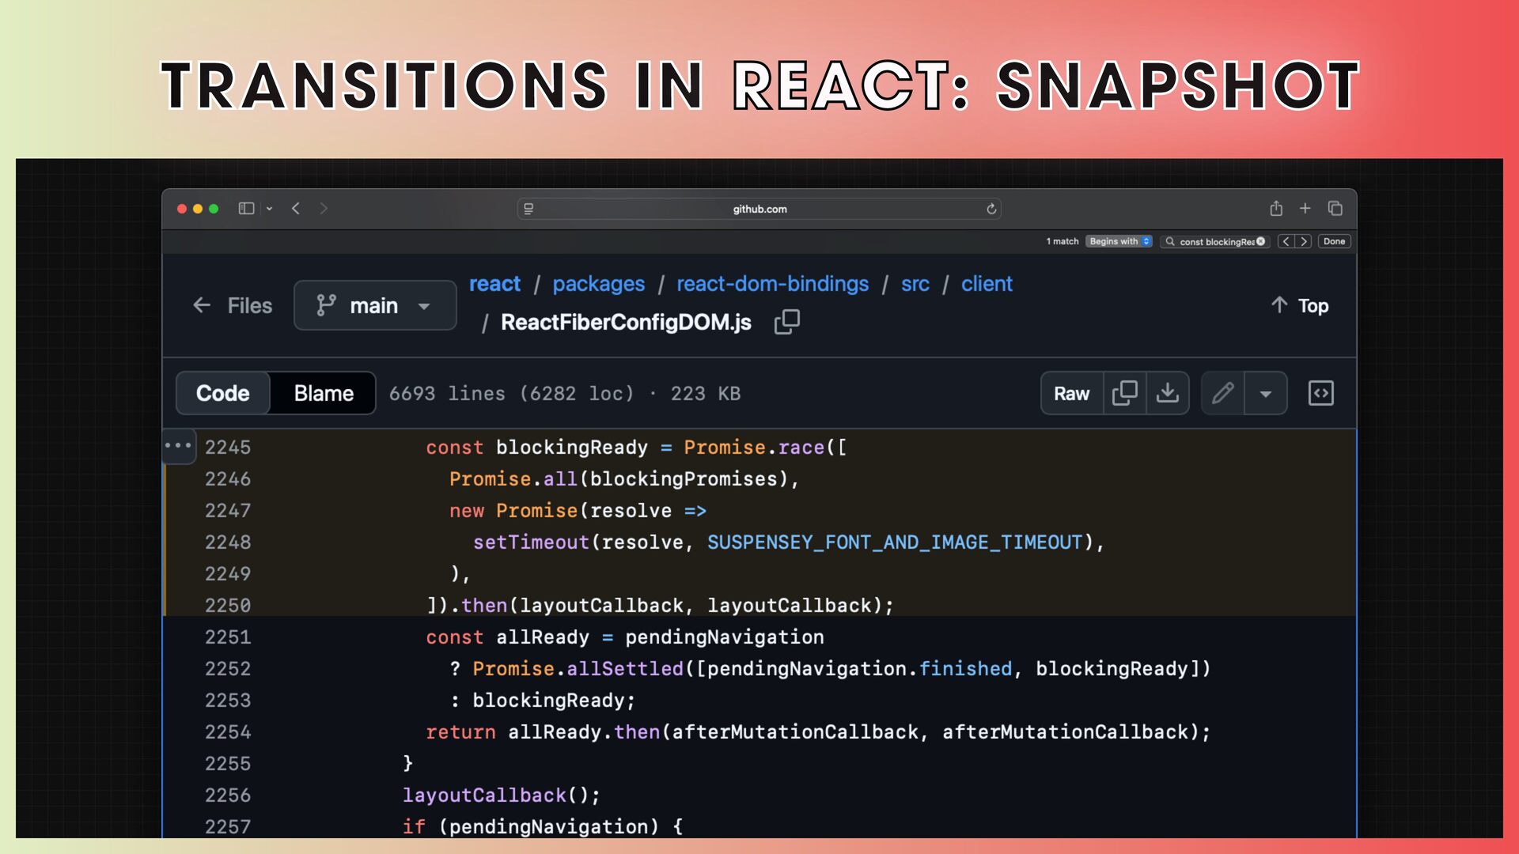Switch to Code view

tap(222, 393)
